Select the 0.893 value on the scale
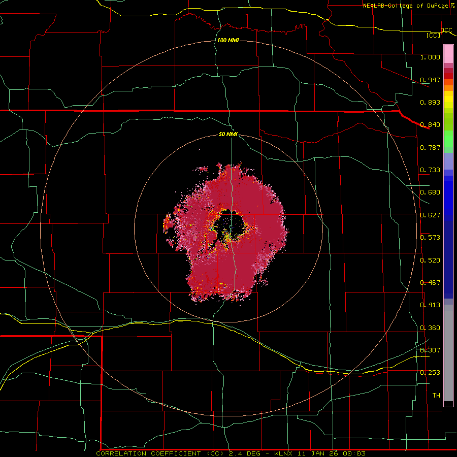Image resolution: width=457 pixels, height=457 pixels. coord(430,102)
